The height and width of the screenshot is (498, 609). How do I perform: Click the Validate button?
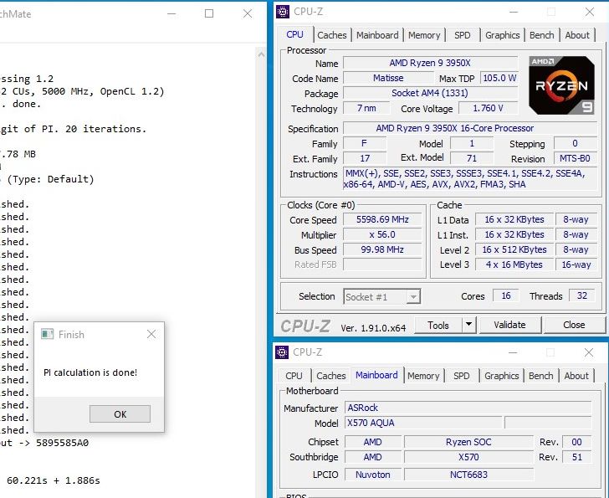tap(509, 325)
